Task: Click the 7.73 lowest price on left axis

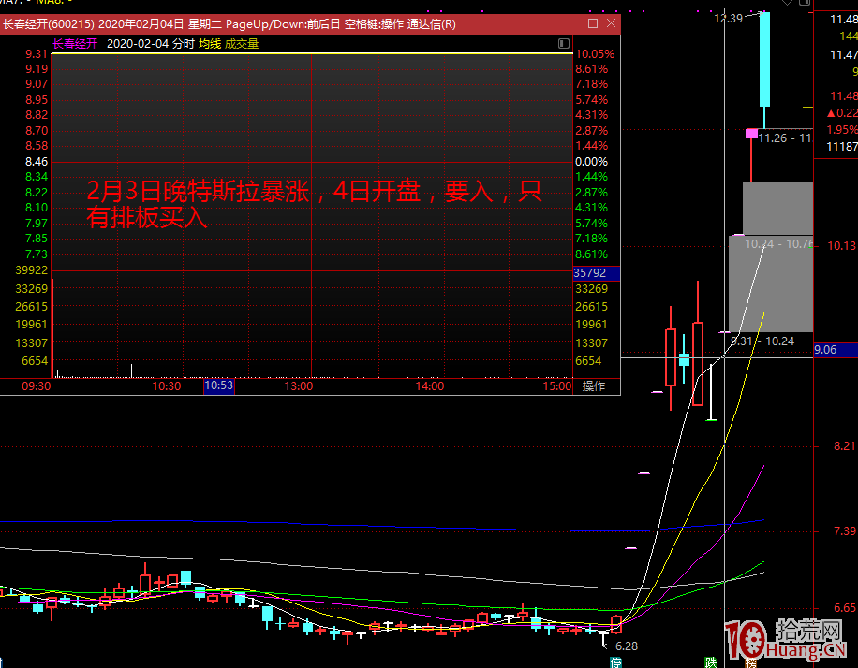Action: [x=37, y=254]
